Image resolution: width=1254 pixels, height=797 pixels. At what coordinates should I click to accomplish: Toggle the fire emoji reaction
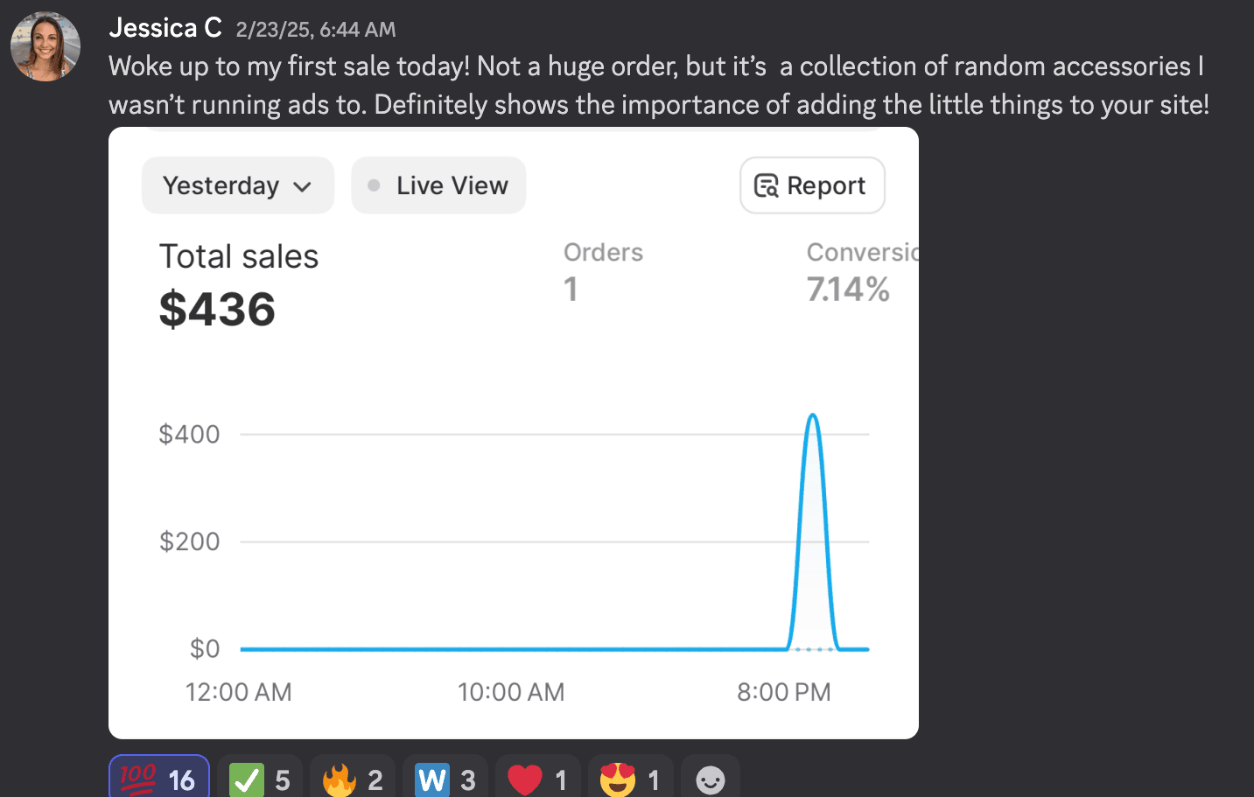(353, 778)
